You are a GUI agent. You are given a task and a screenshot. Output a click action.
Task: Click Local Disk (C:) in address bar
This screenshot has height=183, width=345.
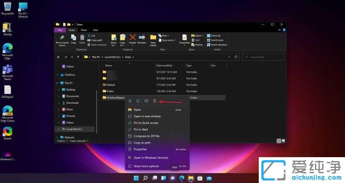pos(113,57)
